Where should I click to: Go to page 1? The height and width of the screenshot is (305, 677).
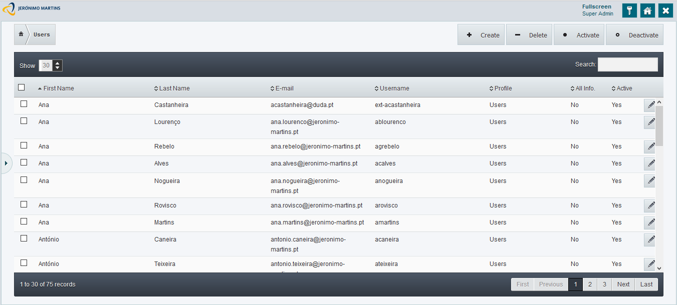[x=576, y=284]
